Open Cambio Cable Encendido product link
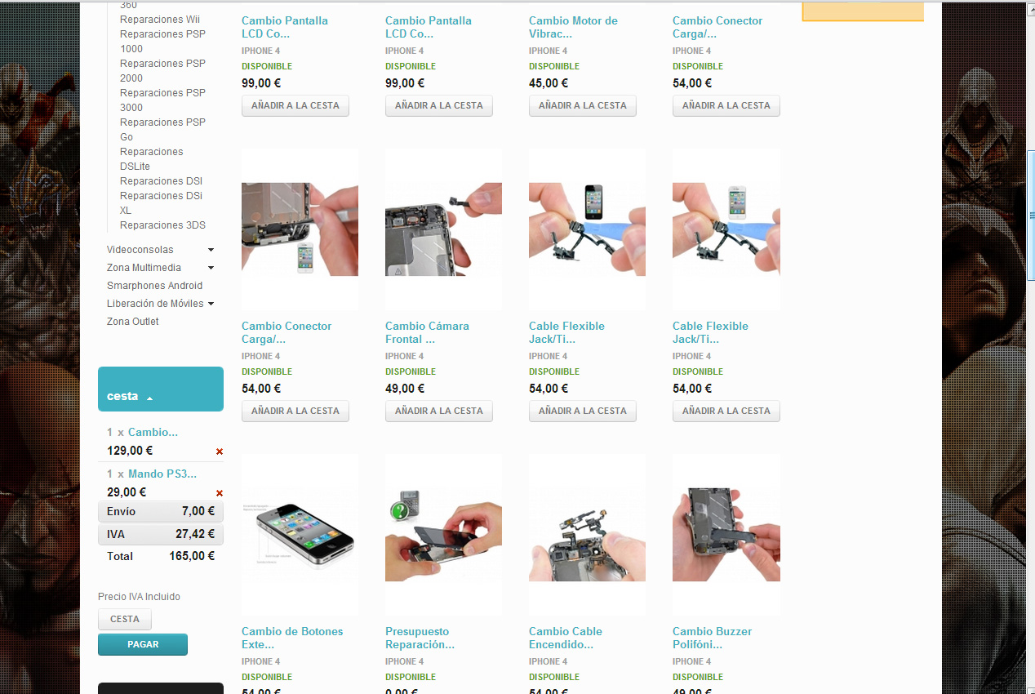This screenshot has width=1035, height=694. 566,638
